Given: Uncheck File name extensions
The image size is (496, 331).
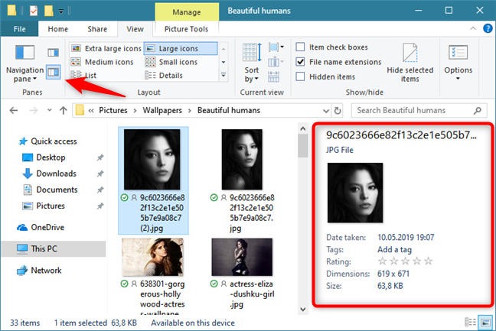Looking at the screenshot, I should coord(300,62).
